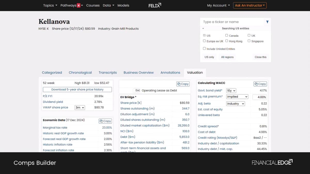Change VWAP share price period 3m dropdown
310x174 pixels.
pyautogui.click(x=80, y=107)
